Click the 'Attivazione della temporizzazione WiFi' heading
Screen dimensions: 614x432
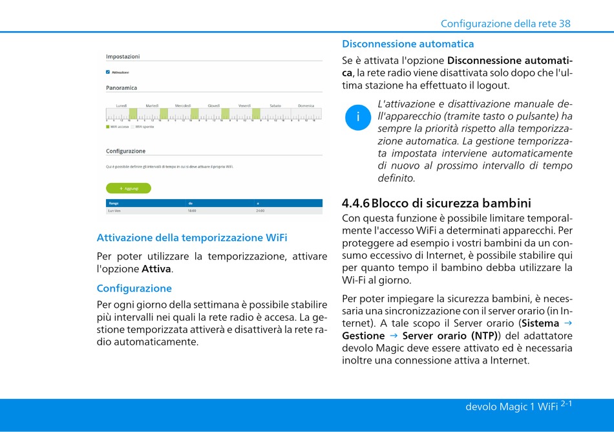point(192,238)
